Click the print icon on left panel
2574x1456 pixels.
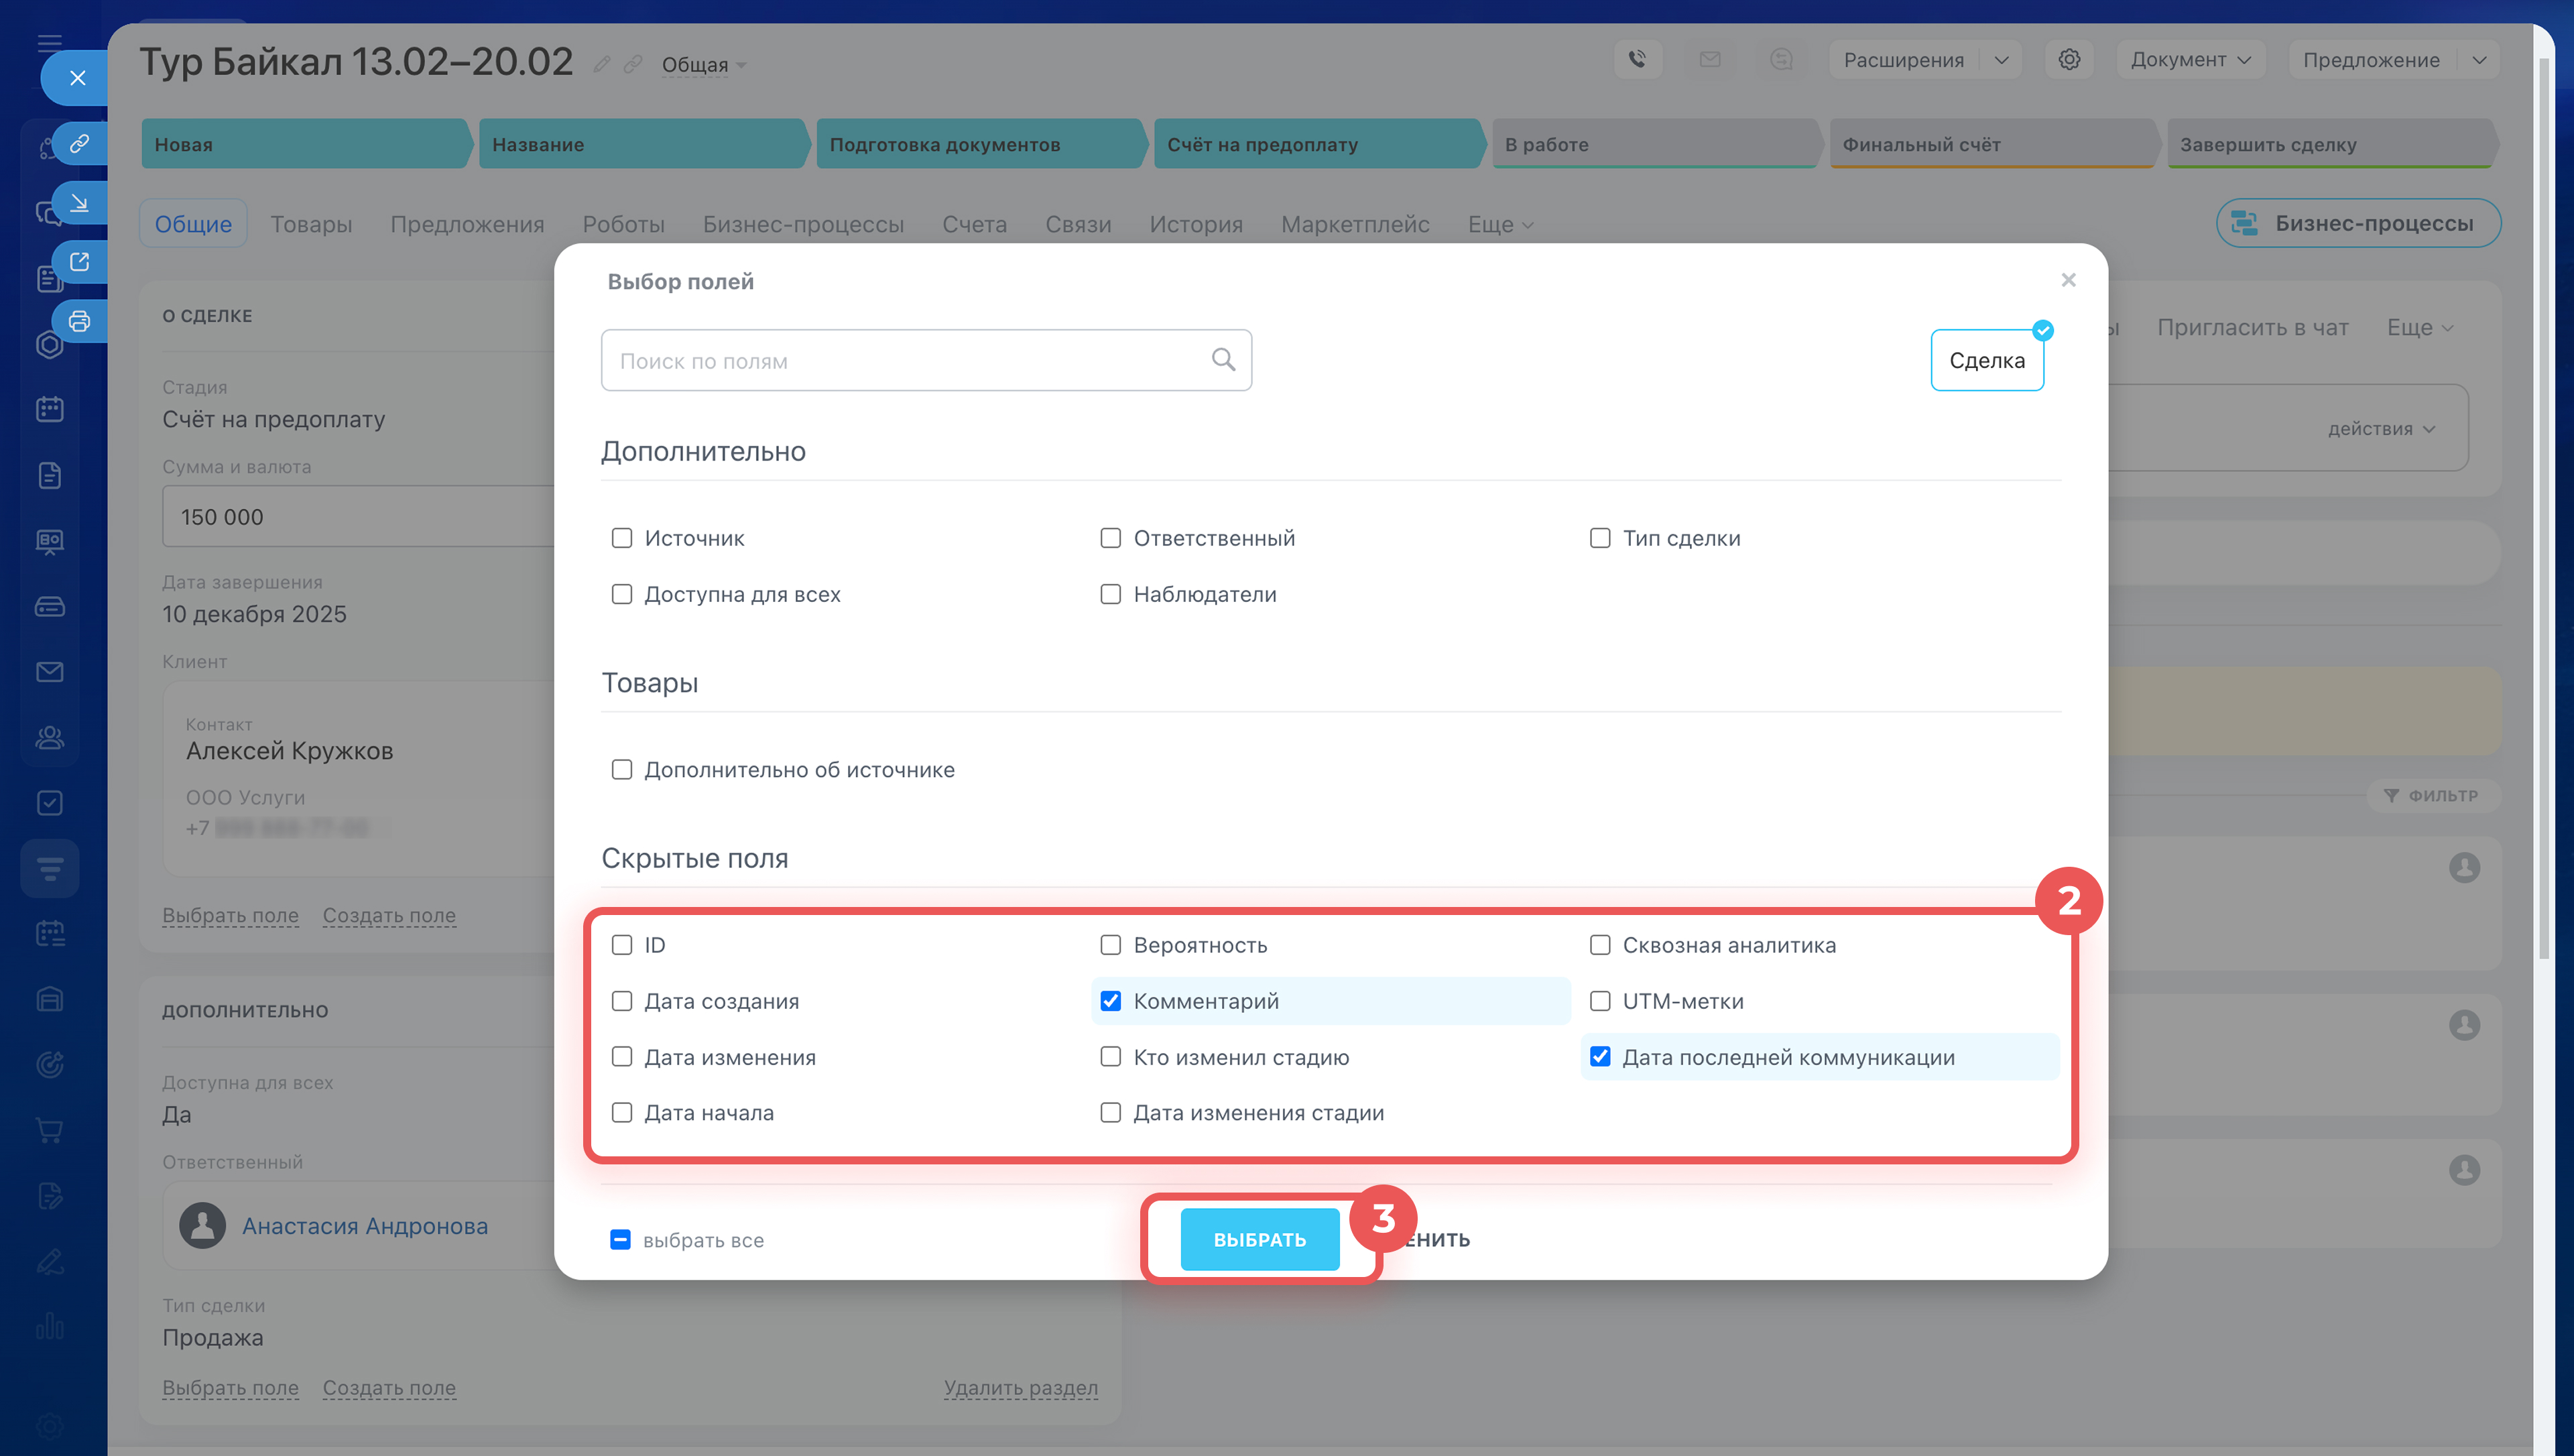pyautogui.click(x=79, y=321)
